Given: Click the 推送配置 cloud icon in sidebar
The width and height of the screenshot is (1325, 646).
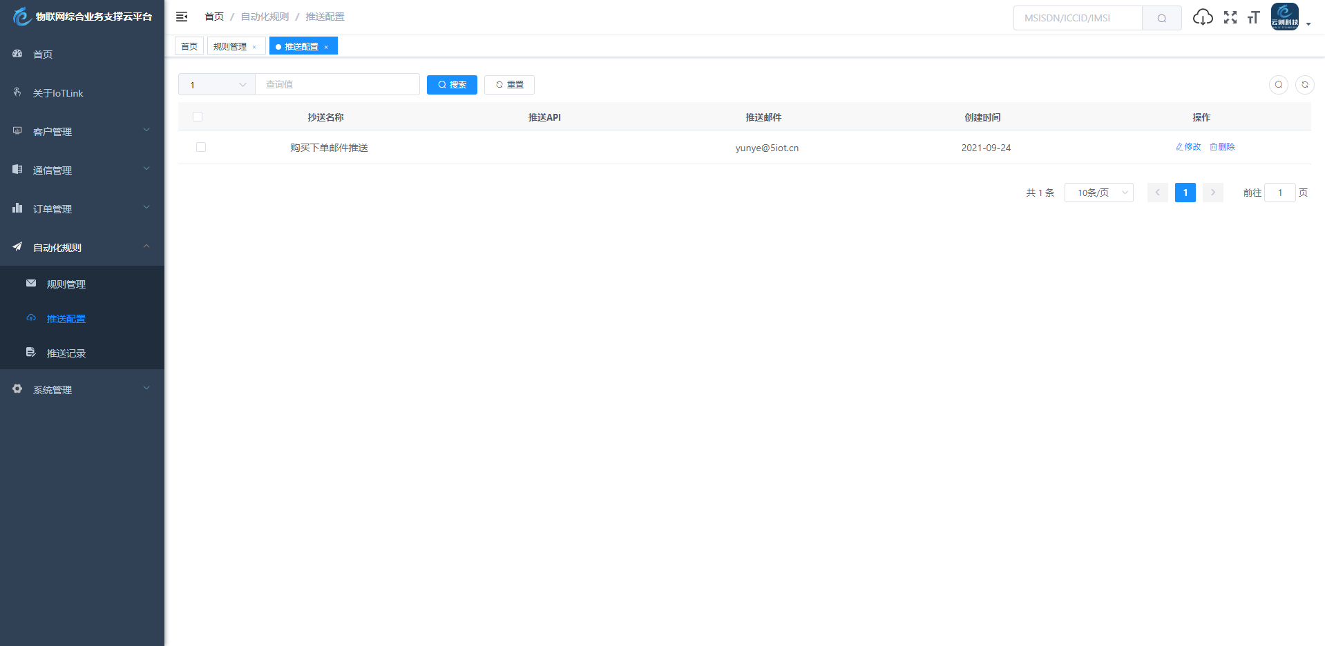Looking at the screenshot, I should (31, 317).
